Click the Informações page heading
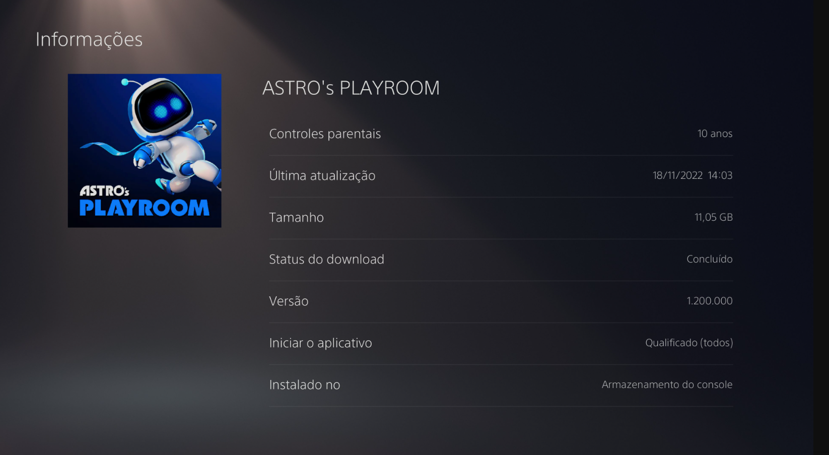 89,40
